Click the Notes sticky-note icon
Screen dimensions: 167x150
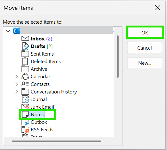pos(25,115)
